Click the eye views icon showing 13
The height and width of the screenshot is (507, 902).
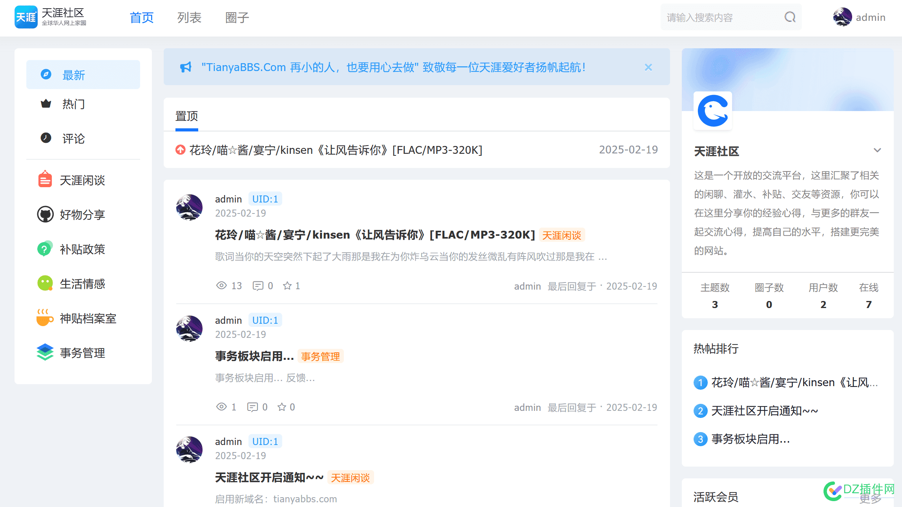pos(221,285)
